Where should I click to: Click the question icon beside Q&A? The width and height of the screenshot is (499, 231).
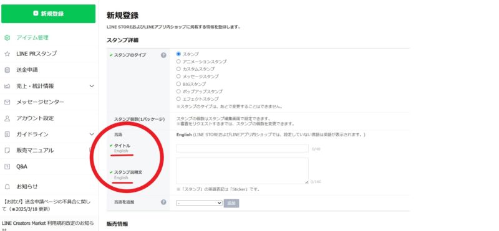(x=7, y=166)
